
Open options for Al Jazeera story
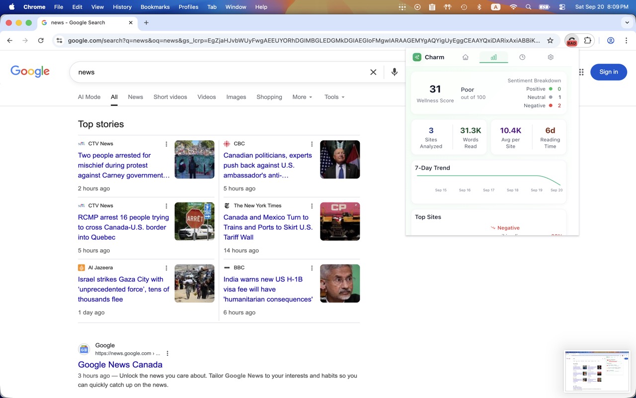click(x=166, y=268)
